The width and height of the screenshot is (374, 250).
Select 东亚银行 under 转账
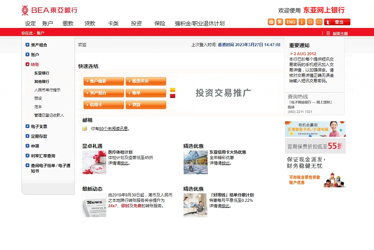42,73
